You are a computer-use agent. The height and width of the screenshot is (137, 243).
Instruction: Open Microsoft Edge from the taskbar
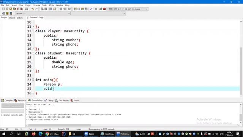pos(41,134)
